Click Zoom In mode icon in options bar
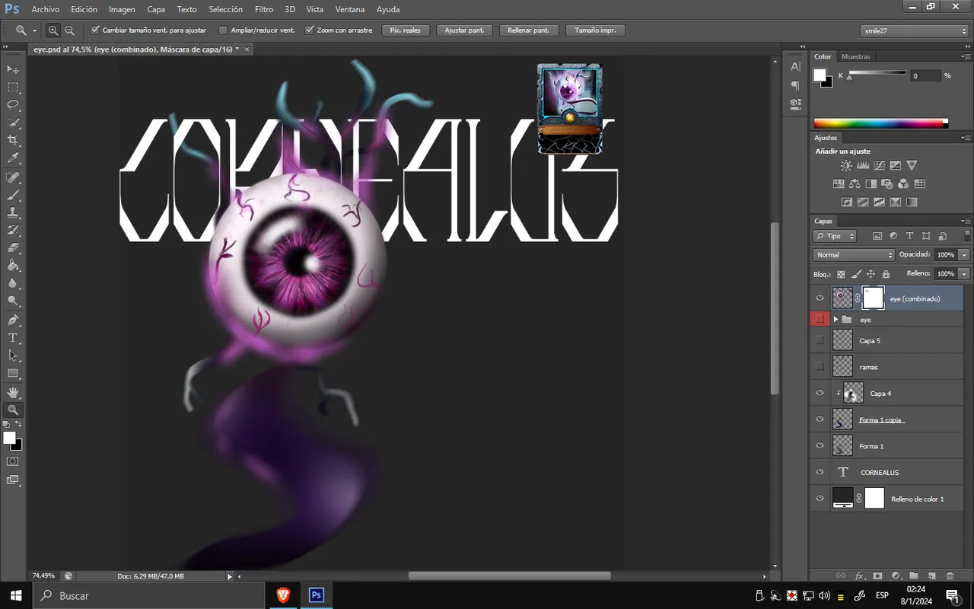 click(53, 30)
